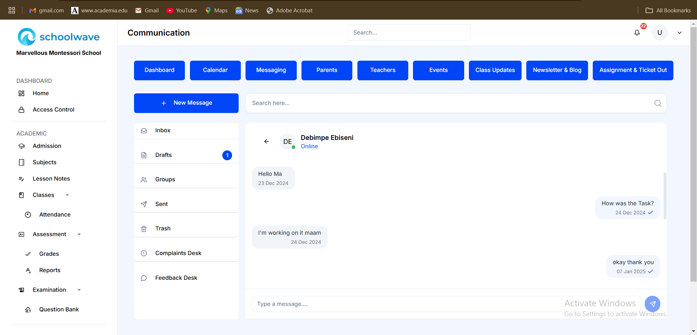Open the Drafts folder
Viewport: 697px width, 335px height.
[x=186, y=155]
